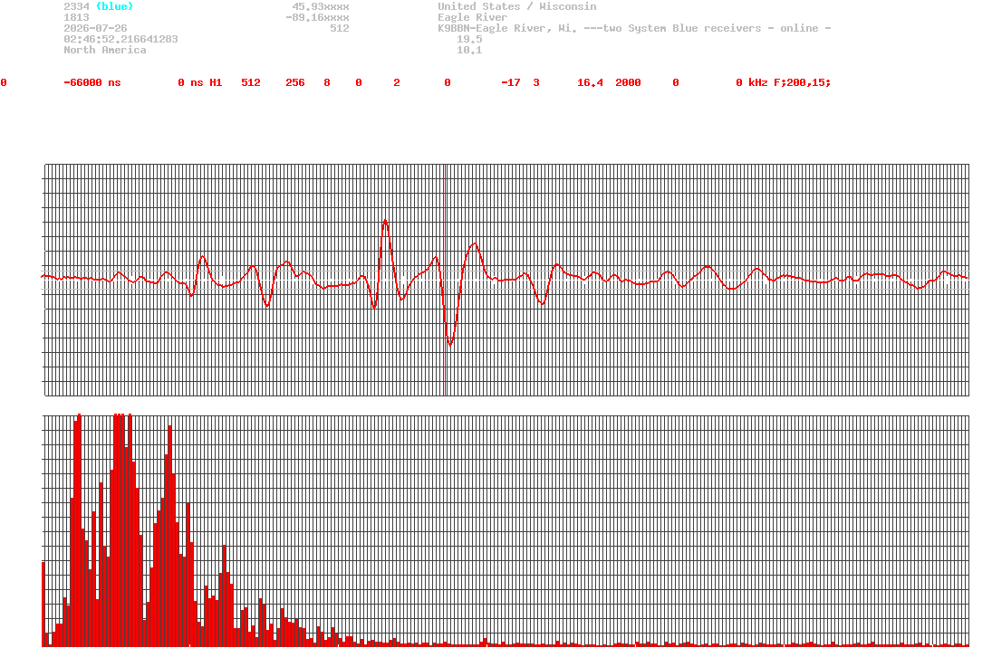The width and height of the screenshot is (992, 667).
Task: Click the tallest positive waveform peak
Action: 385,221
